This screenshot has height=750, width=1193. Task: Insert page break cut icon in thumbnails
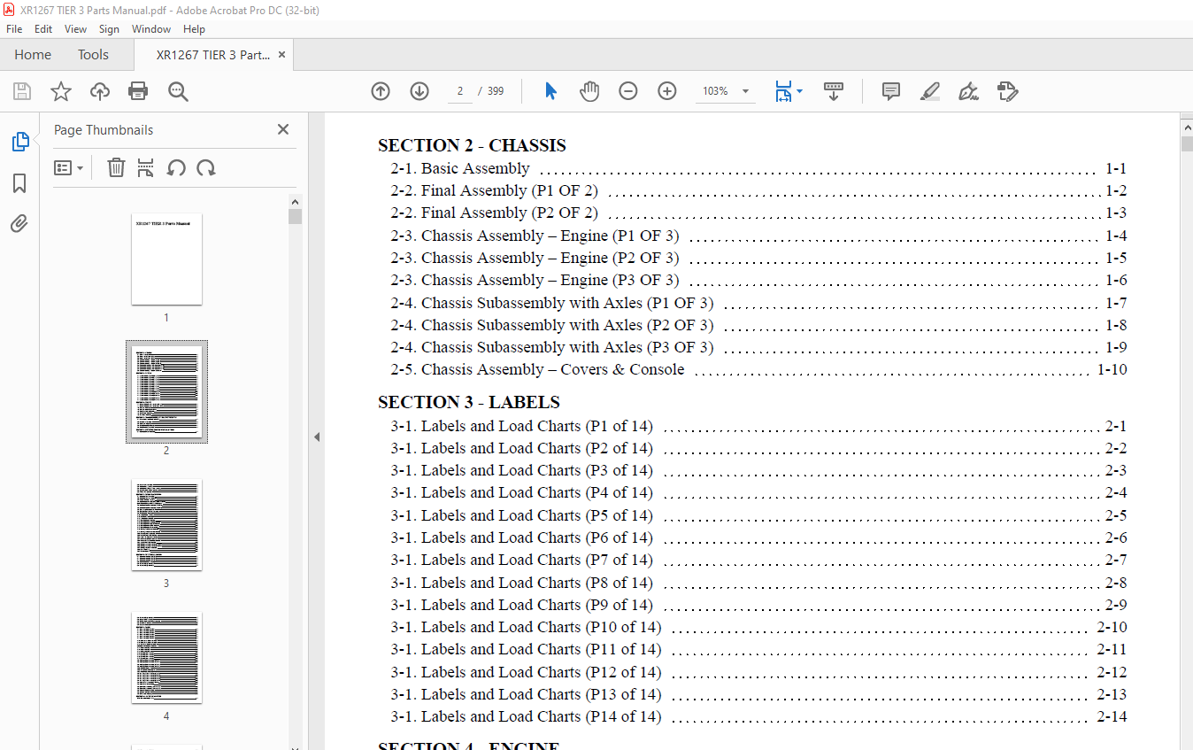(x=146, y=167)
